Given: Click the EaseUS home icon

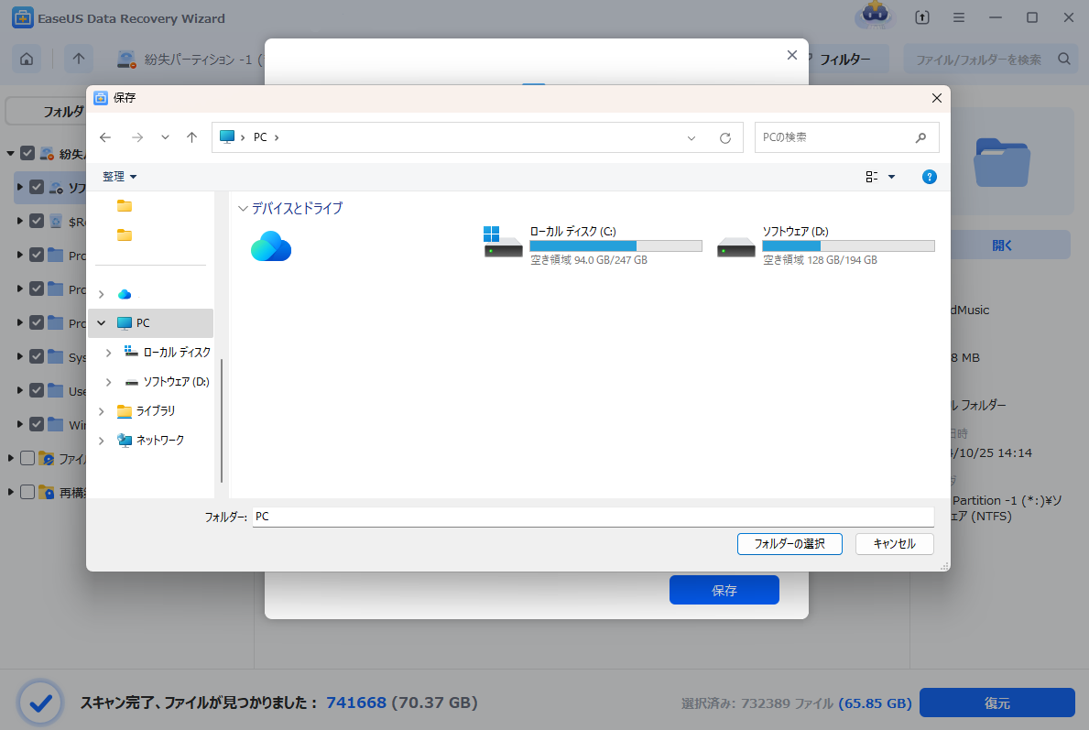Looking at the screenshot, I should point(27,60).
